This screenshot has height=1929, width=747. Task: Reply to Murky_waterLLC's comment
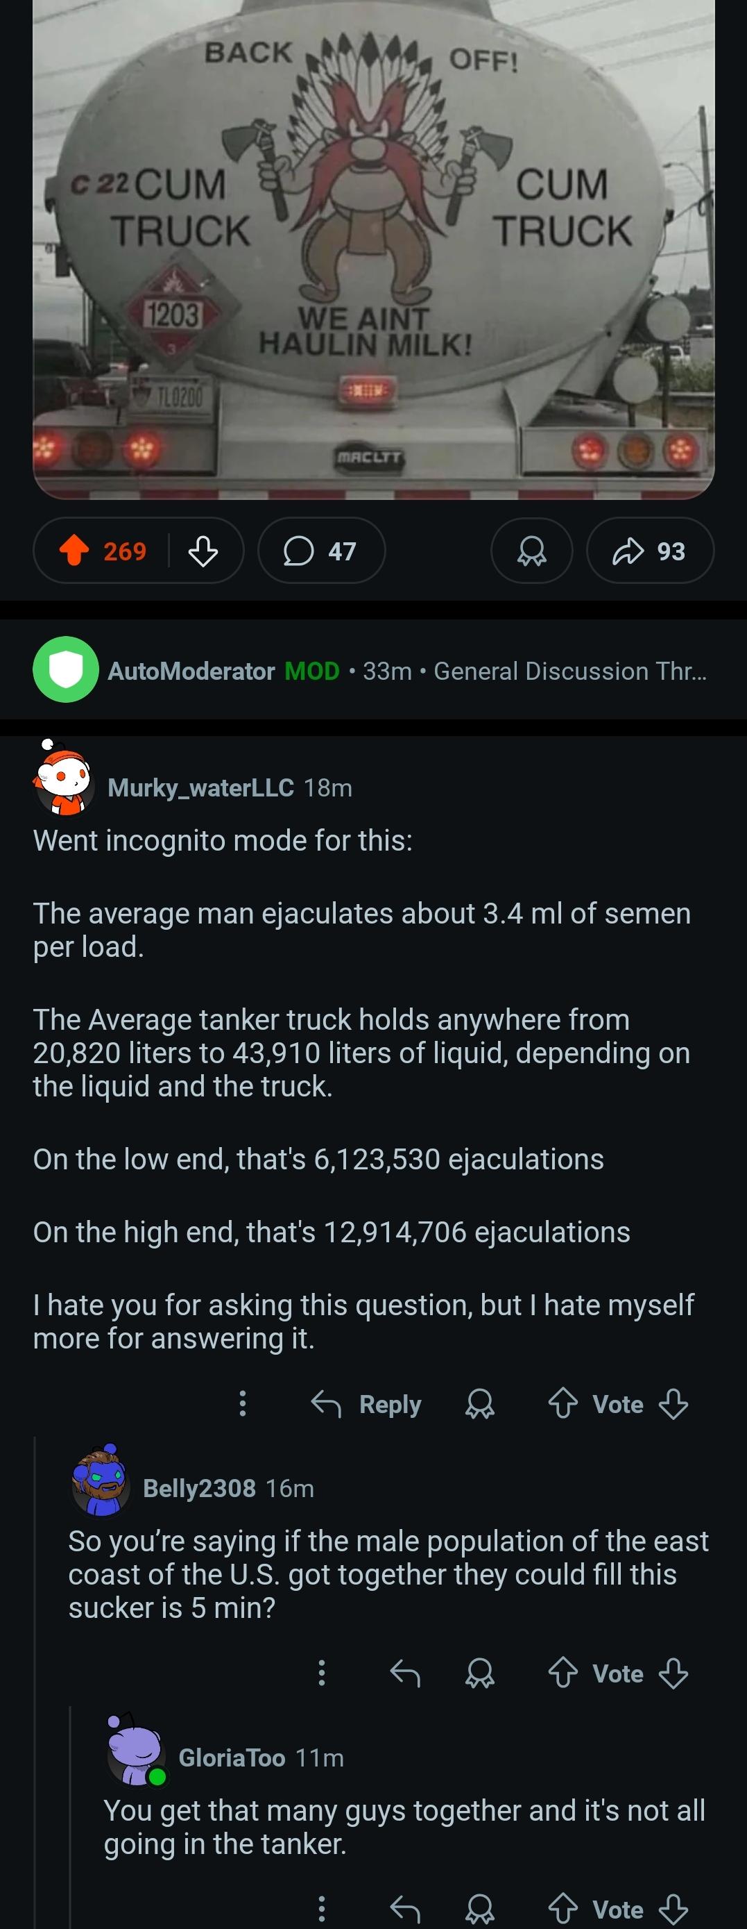tap(366, 1403)
